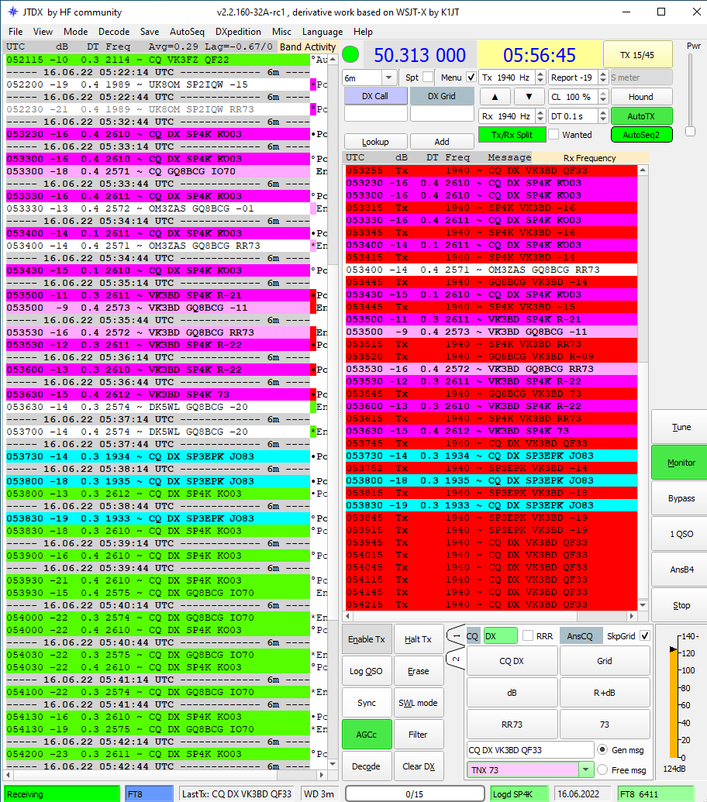Image resolution: width=707 pixels, height=802 pixels.
Task: Uncheck the Menu checkbox
Action: pyautogui.click(x=471, y=77)
